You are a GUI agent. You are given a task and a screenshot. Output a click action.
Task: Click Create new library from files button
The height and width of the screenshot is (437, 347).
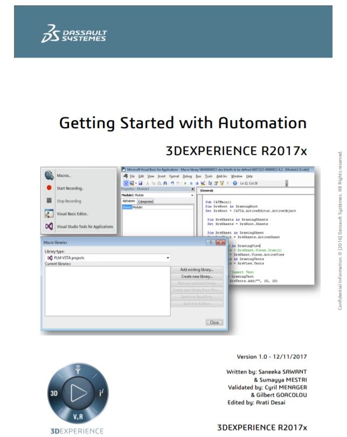pos(197,290)
